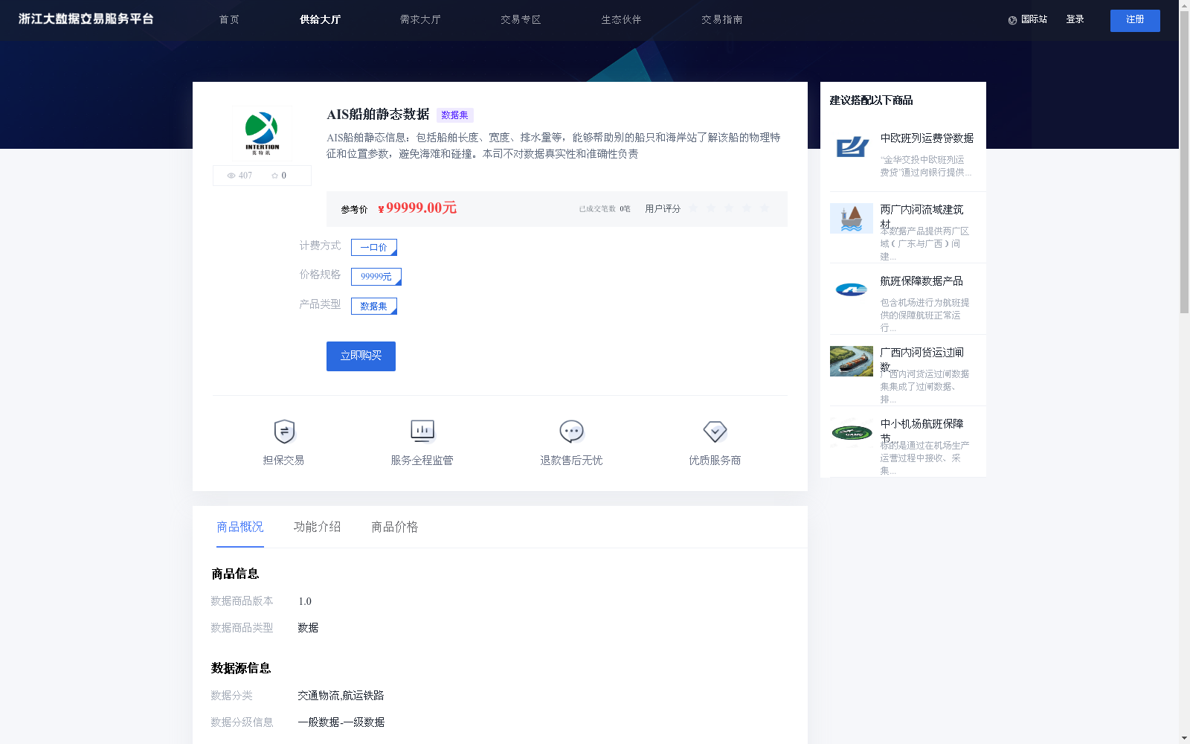Viewport: 1190px width, 744px height.
Task: Click the 立即购买 button
Action: (x=361, y=356)
